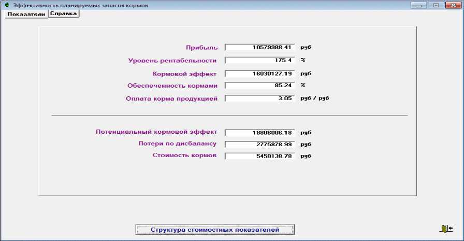This screenshot has height=241, width=464.
Task: Click the Кормовой эффект label
Action: coord(185,74)
